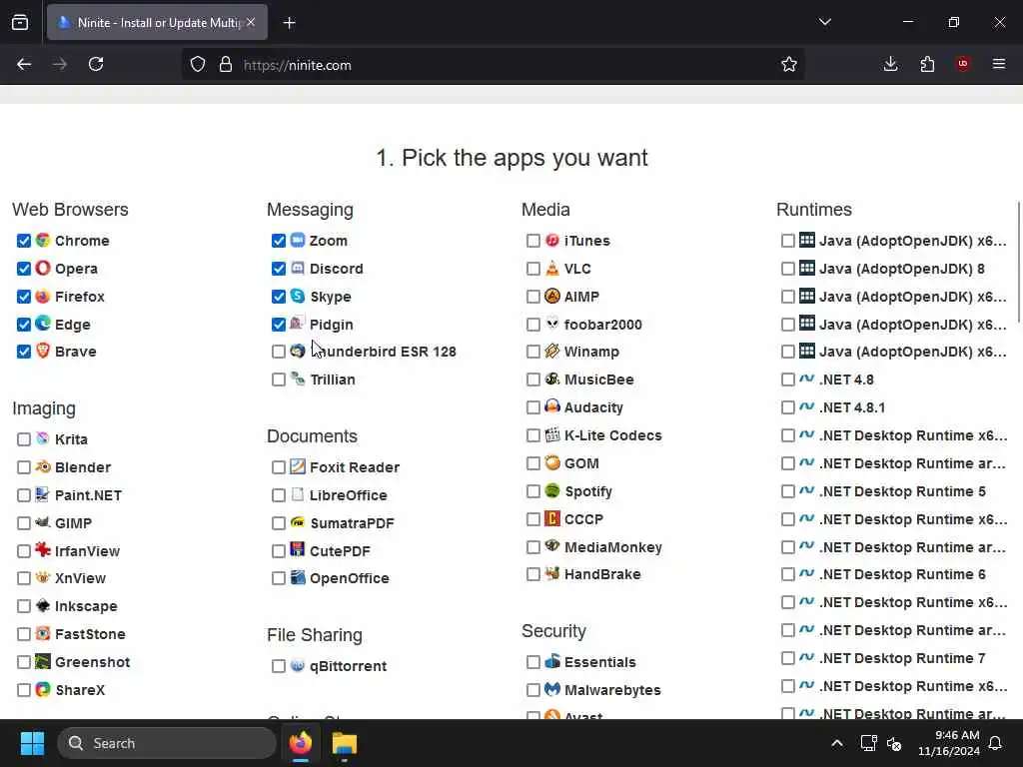The image size is (1023, 767).
Task: Click the CCCP icon
Action: click(x=552, y=518)
